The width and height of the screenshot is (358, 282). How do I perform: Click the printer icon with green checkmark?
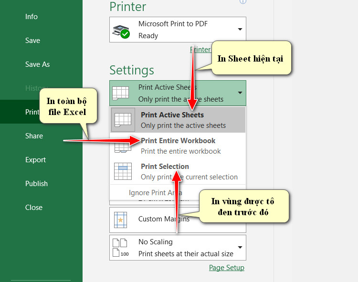pyautogui.click(x=121, y=31)
